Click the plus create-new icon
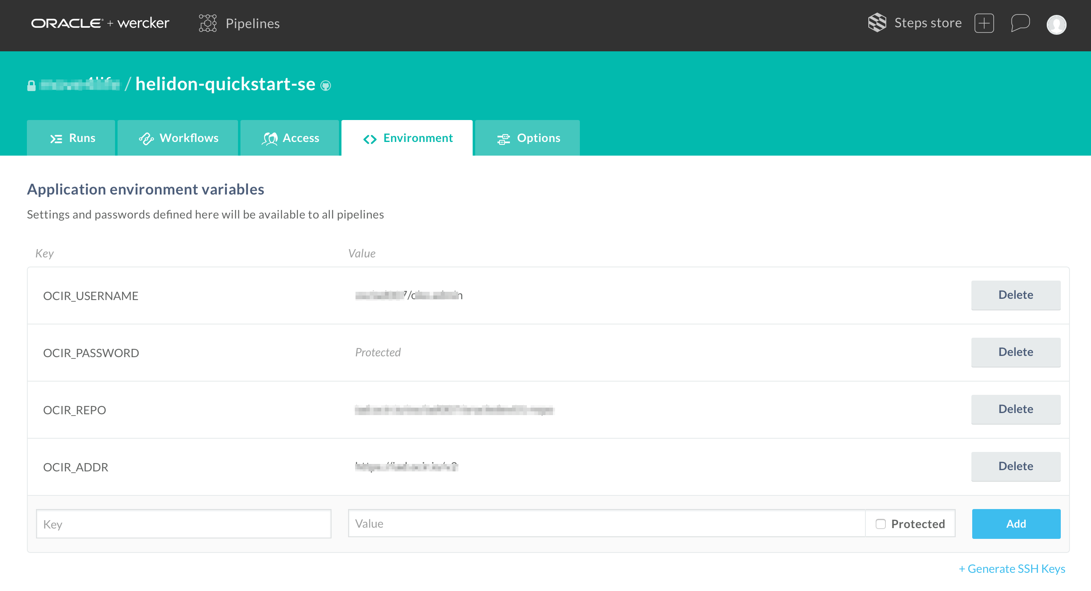The width and height of the screenshot is (1091, 591). (984, 23)
